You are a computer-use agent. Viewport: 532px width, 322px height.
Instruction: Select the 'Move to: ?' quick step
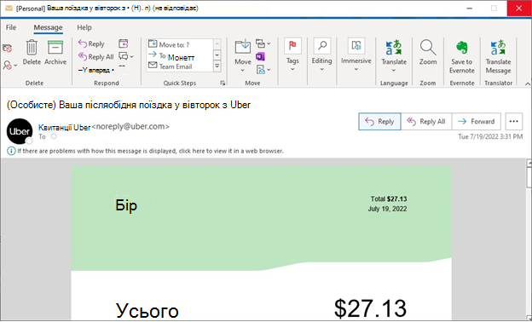click(x=180, y=44)
